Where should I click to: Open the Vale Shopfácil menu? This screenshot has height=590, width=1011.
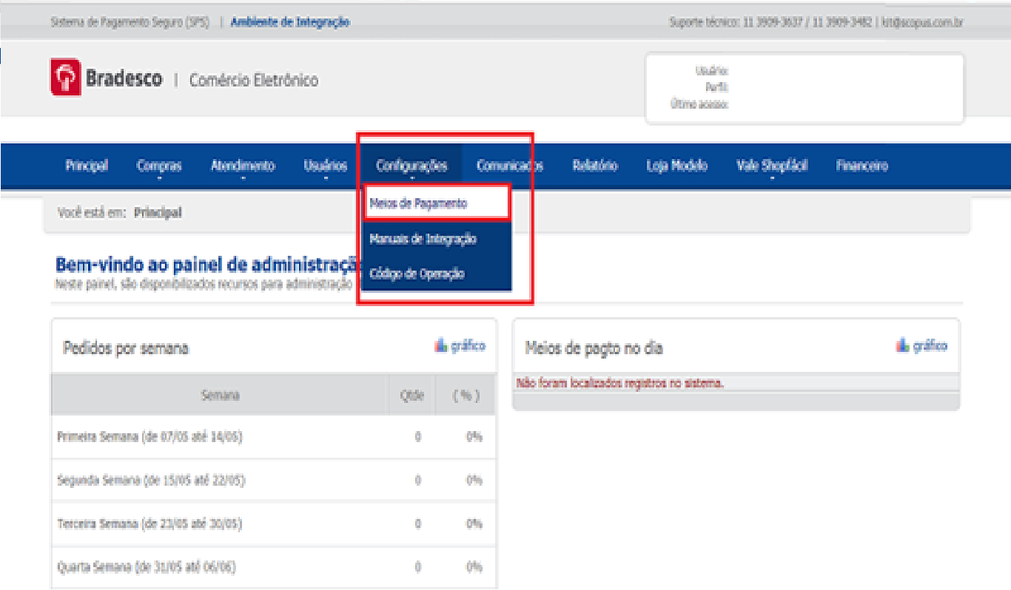pos(772,166)
